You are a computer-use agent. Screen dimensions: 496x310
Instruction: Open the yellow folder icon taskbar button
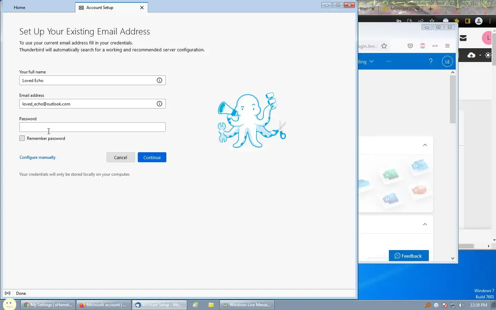point(211,305)
